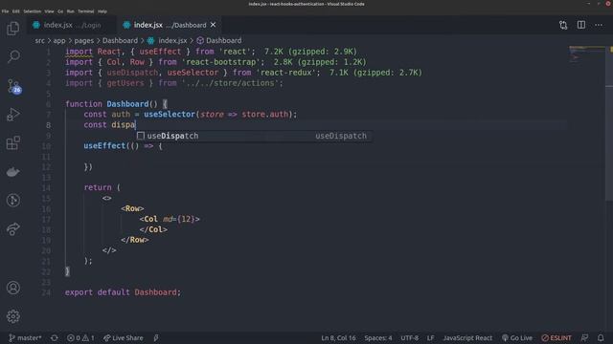Open the Run menu
613x344 pixels.
70,11
